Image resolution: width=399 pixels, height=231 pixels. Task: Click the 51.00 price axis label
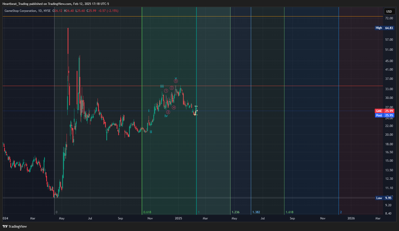coord(389,50)
